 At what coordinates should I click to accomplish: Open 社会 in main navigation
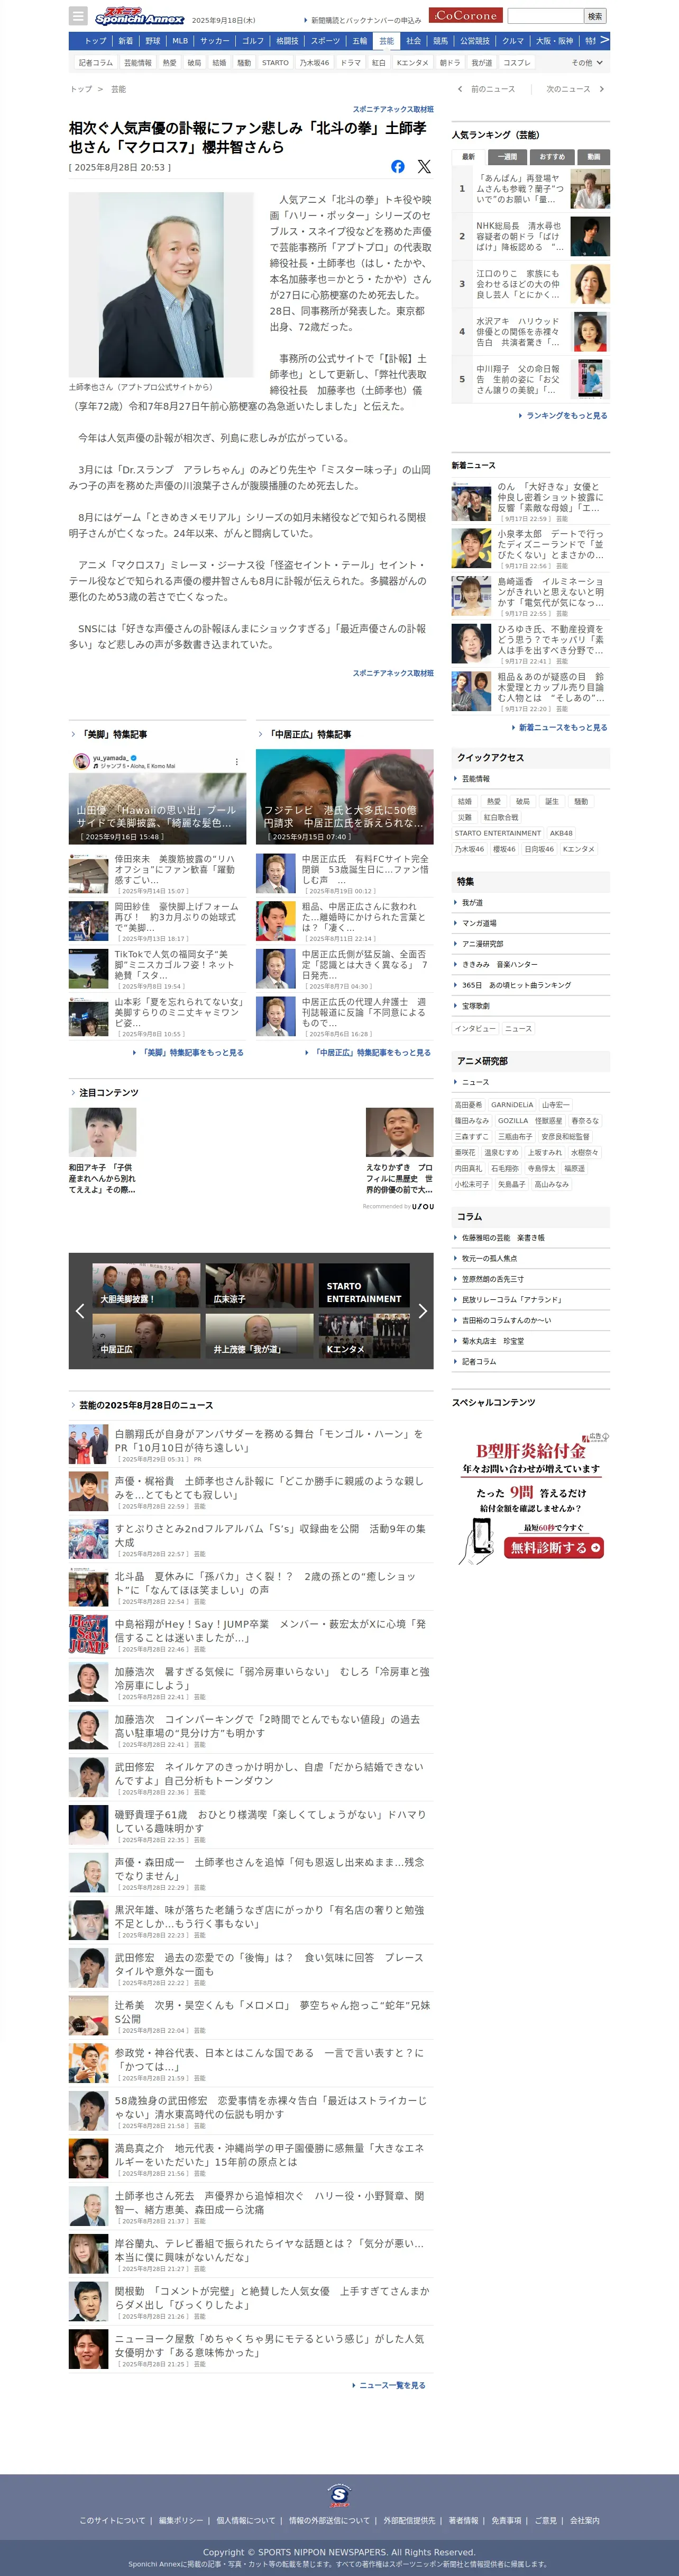pyautogui.click(x=414, y=41)
